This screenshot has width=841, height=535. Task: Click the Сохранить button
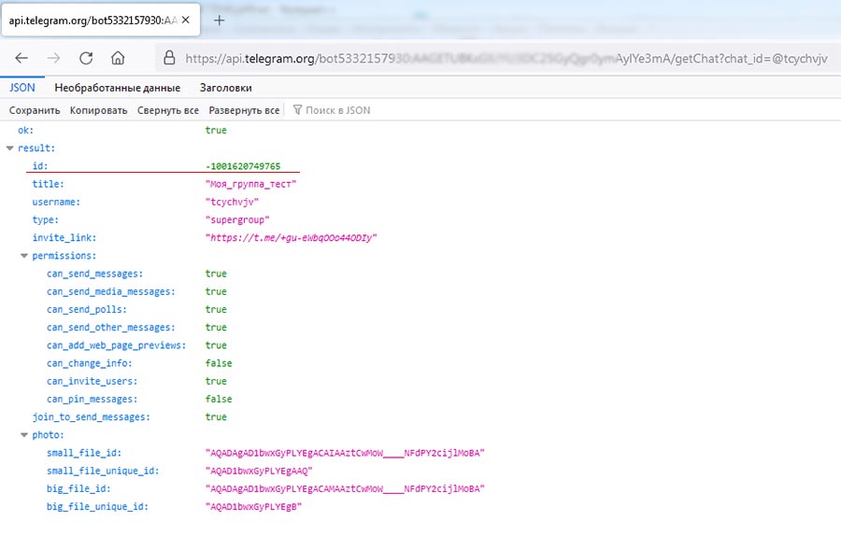point(35,110)
